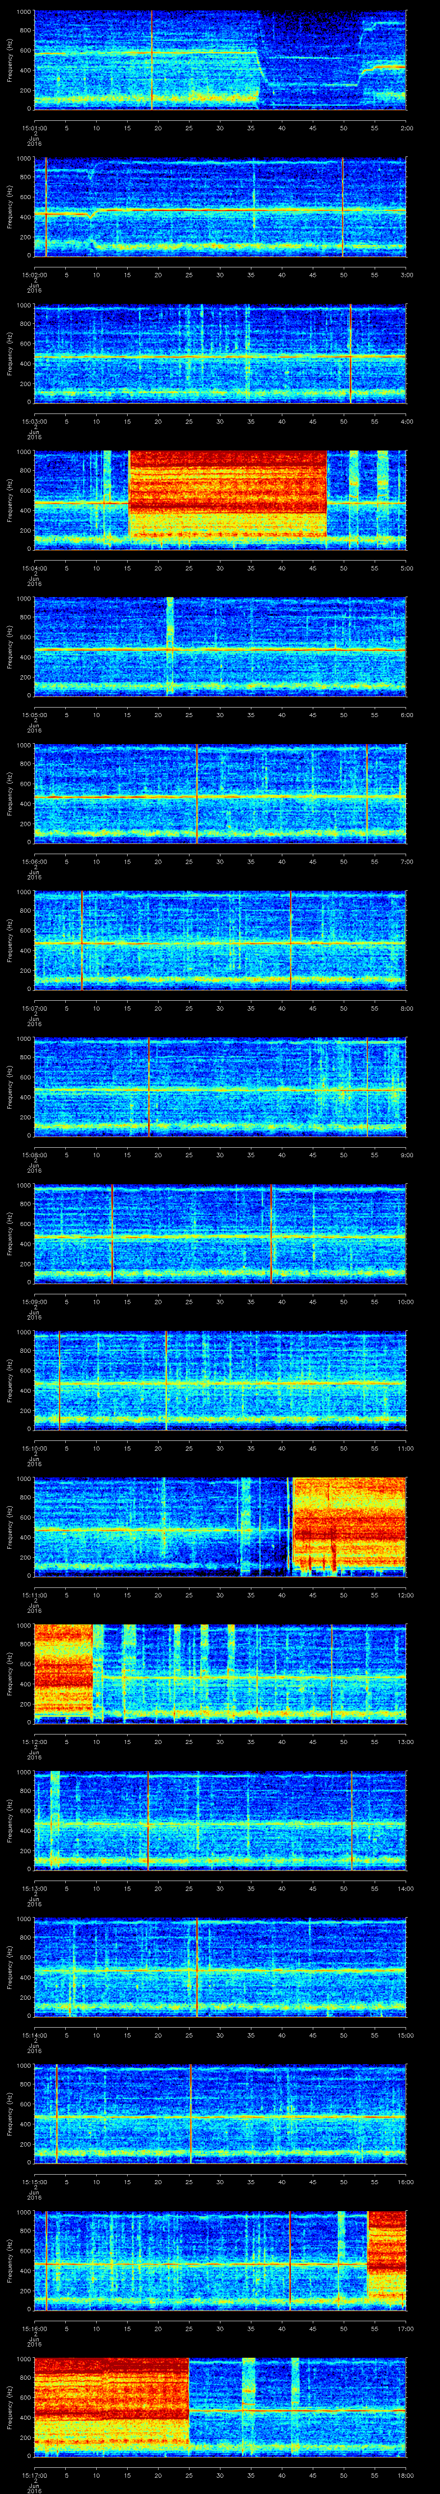The width and height of the screenshot is (440, 2494).
Task: Select the red line near 51 seconds in the 15:03:00 panel
Action: coord(350,353)
